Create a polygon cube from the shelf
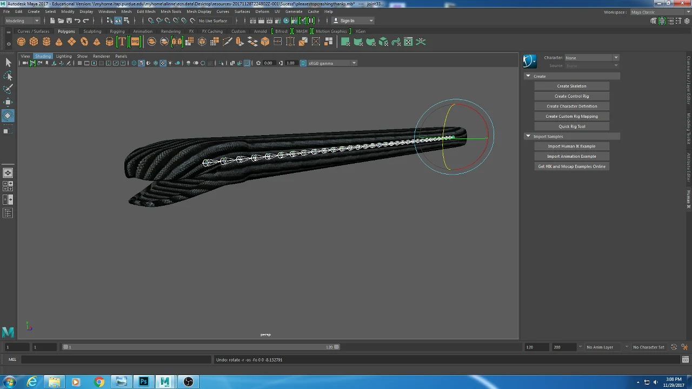The image size is (692, 389). point(34,42)
